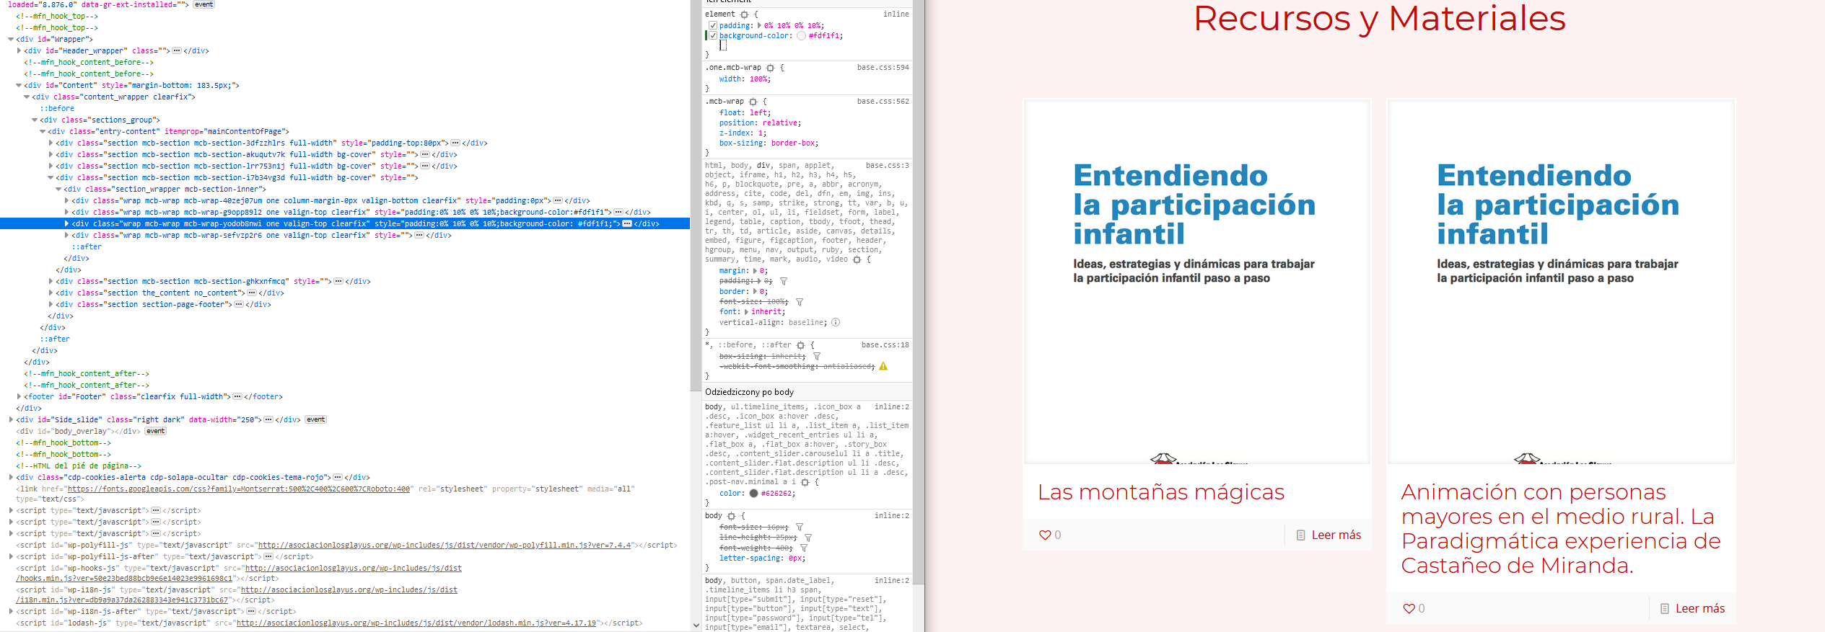Open the 'Animación con personas mayores' post title

(x=1561, y=528)
